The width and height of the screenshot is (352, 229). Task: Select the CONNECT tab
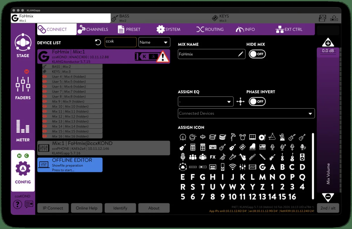coord(57,29)
